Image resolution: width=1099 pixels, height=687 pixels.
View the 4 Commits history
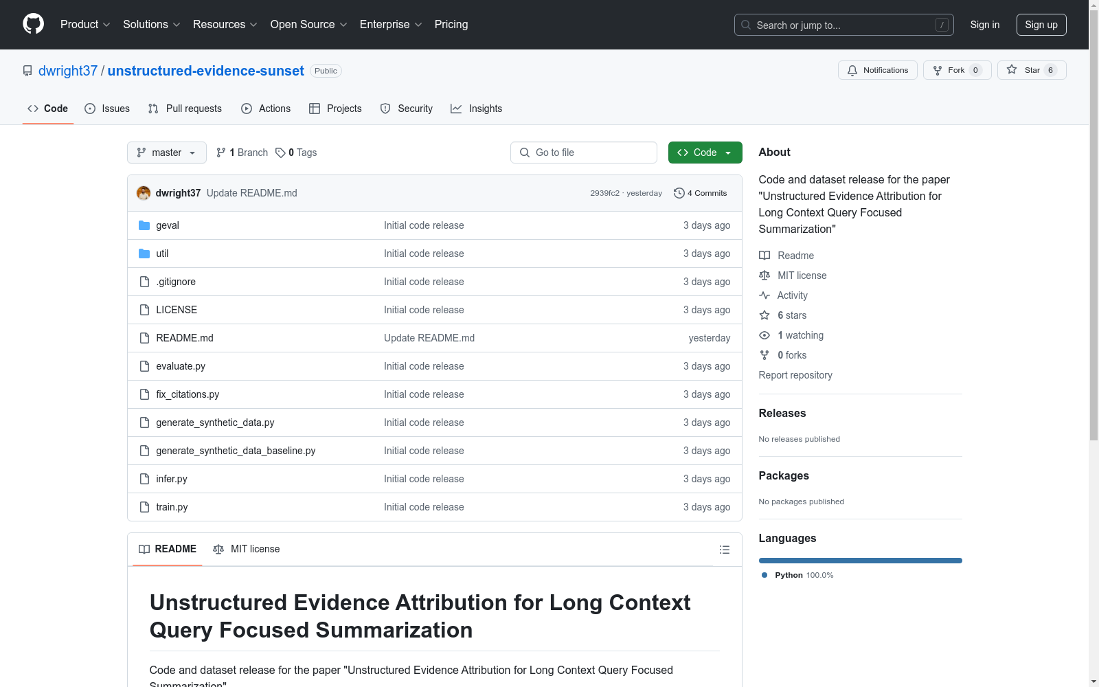(x=701, y=193)
